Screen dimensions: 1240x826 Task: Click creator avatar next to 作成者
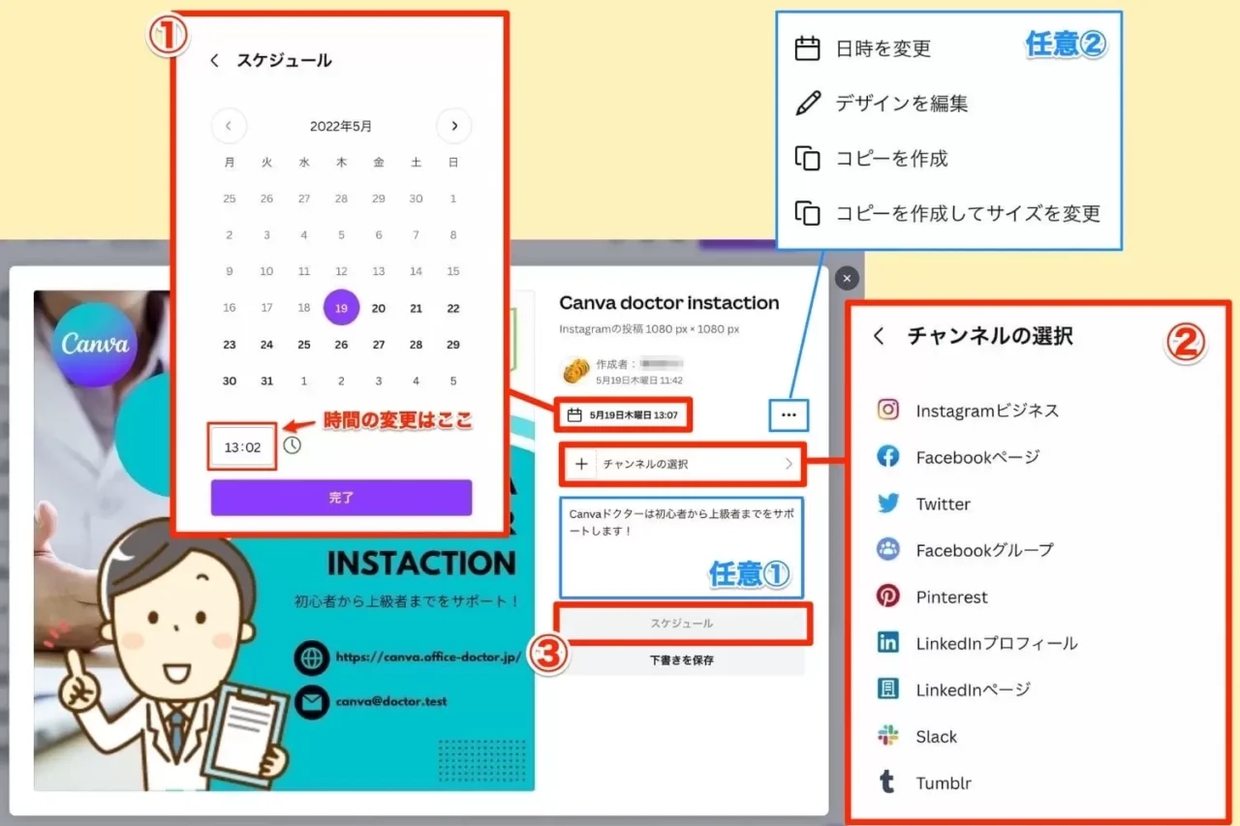click(x=574, y=372)
